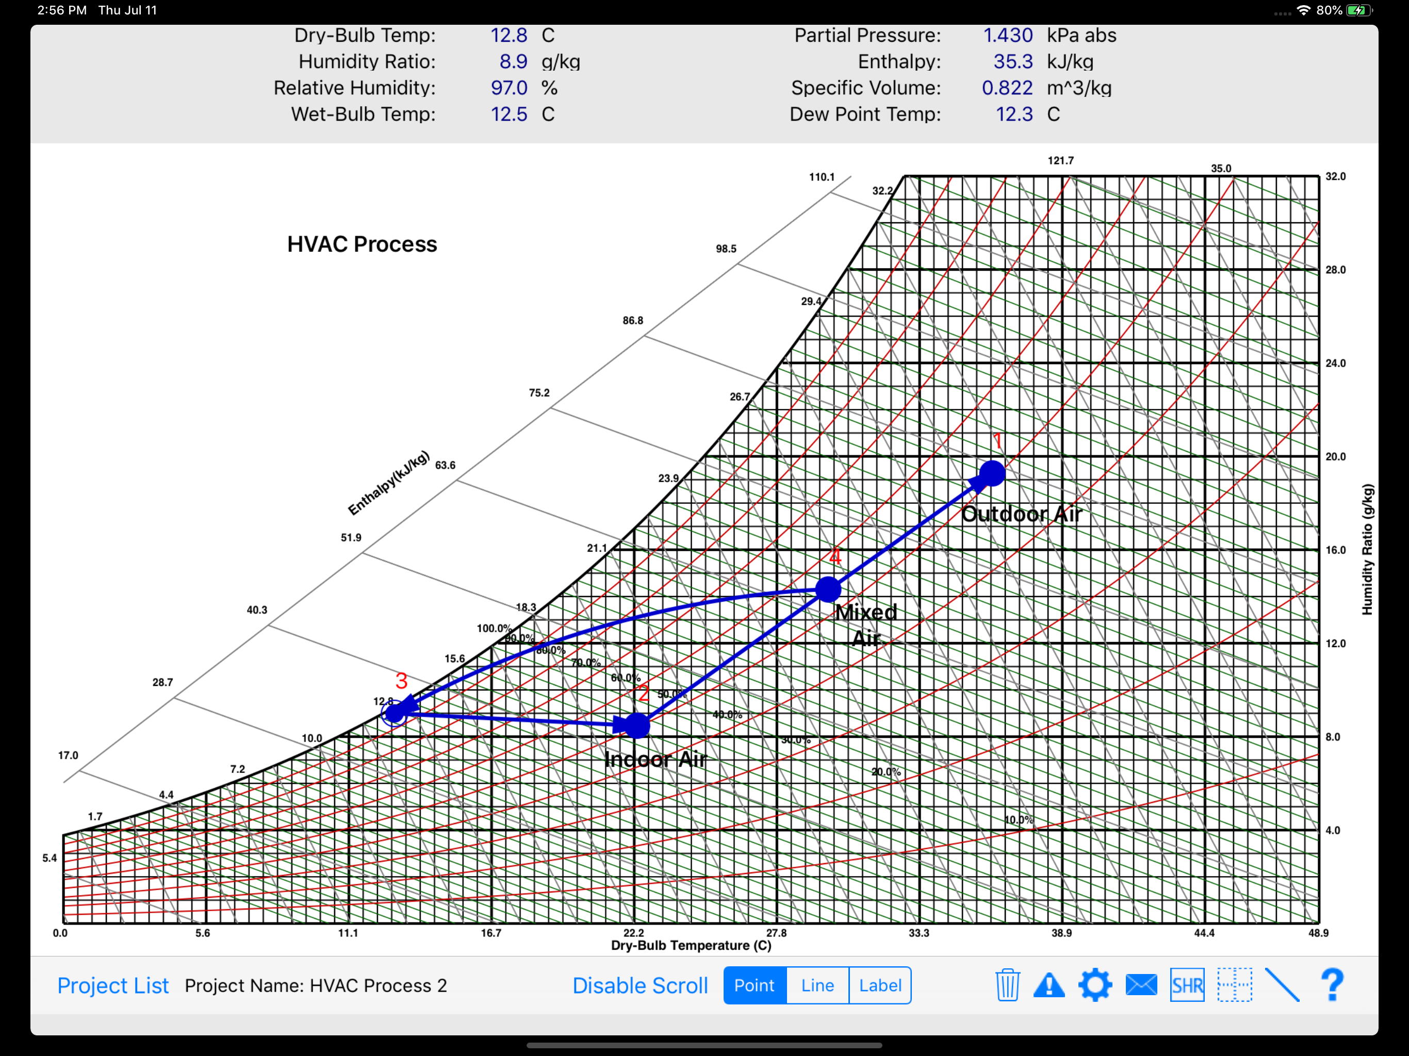Tap the Indoor Air label
The width and height of the screenshot is (1409, 1056).
[656, 759]
